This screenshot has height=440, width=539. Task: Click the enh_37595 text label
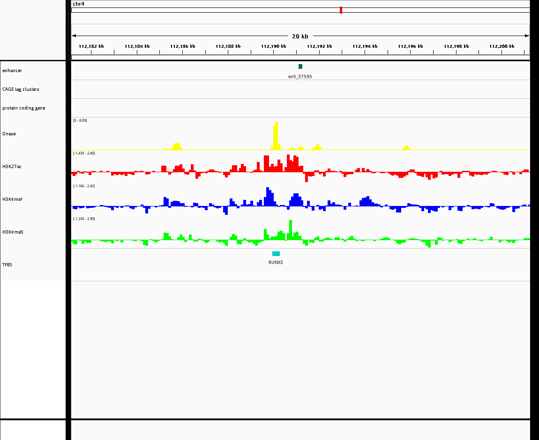click(300, 77)
